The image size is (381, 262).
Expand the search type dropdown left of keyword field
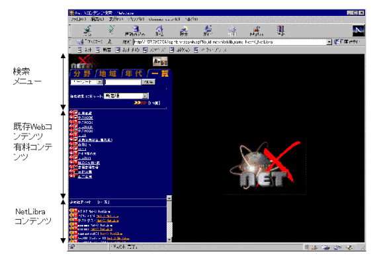(x=100, y=82)
